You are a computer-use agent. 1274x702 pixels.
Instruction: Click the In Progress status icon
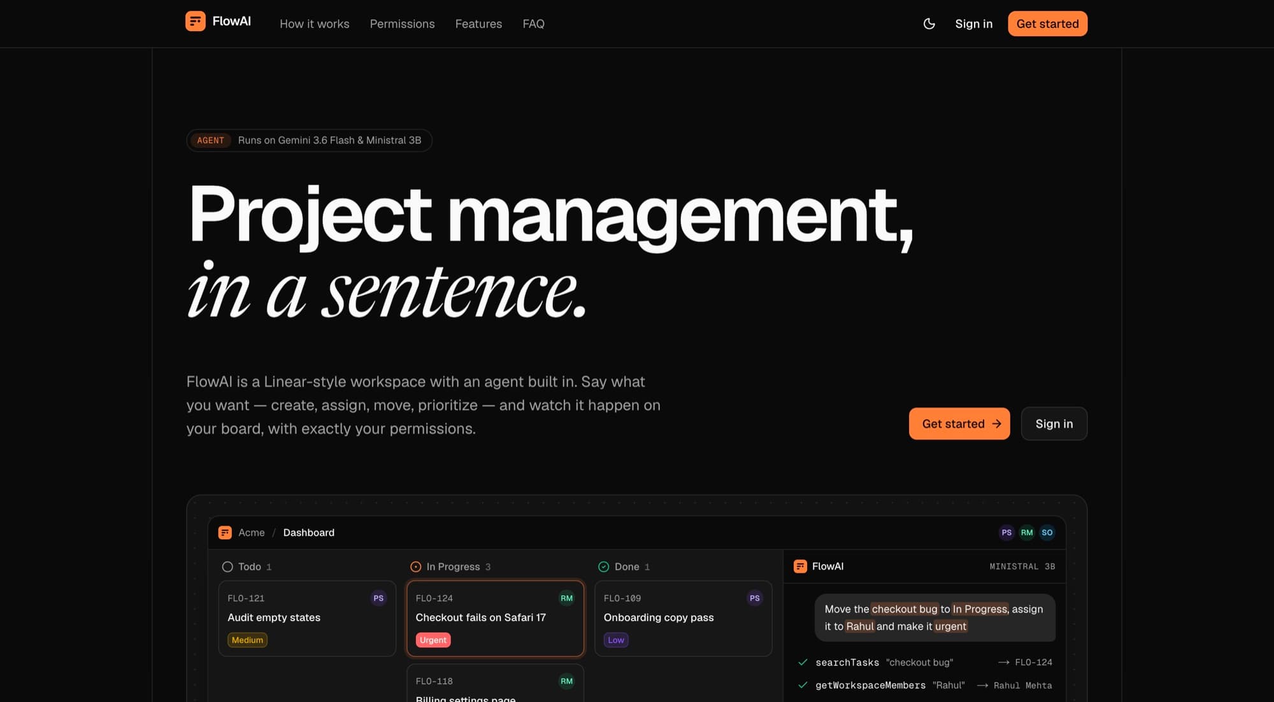pos(415,566)
